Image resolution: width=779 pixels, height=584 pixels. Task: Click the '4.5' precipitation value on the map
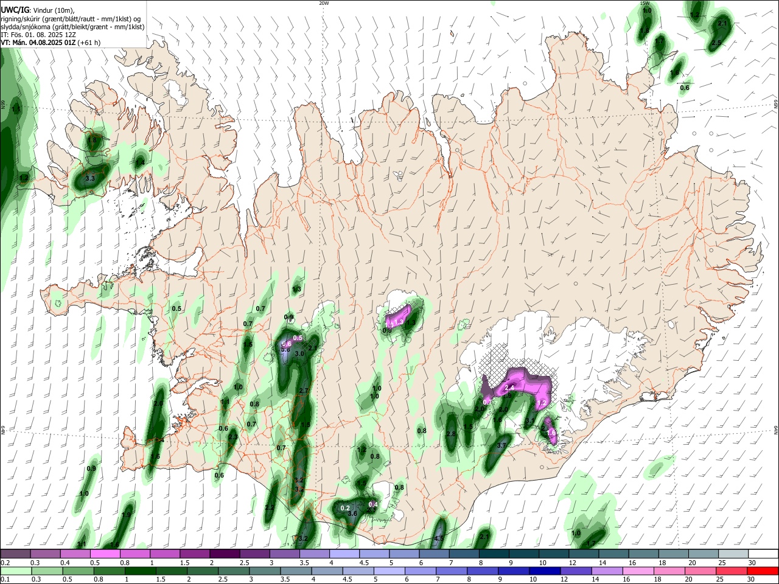(x=439, y=538)
